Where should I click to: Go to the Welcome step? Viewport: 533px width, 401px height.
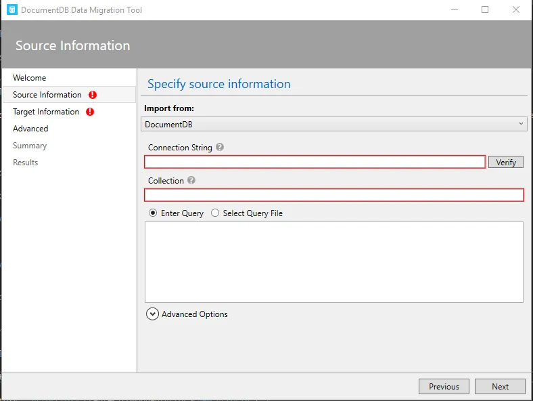pos(30,78)
